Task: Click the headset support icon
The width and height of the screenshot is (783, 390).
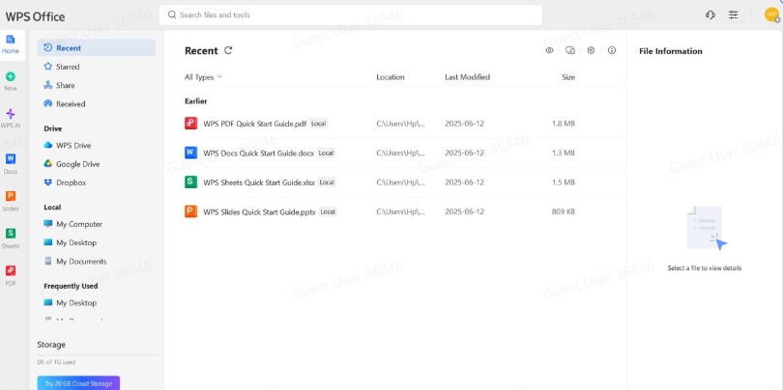Action: (x=710, y=15)
